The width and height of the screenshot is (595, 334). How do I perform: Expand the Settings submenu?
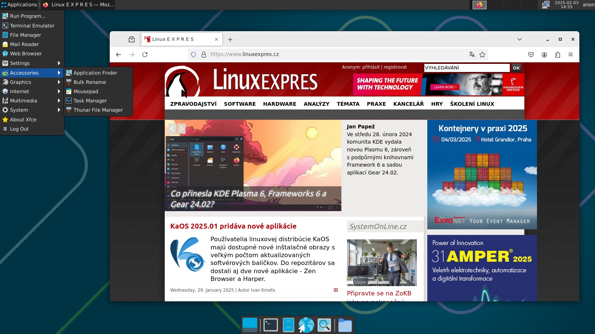coord(31,63)
